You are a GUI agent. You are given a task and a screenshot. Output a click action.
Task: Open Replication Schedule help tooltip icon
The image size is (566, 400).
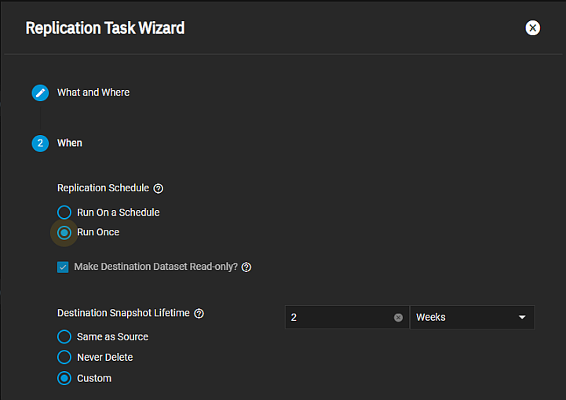[x=159, y=188]
